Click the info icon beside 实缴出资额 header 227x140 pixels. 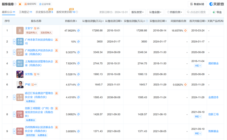[147, 21]
